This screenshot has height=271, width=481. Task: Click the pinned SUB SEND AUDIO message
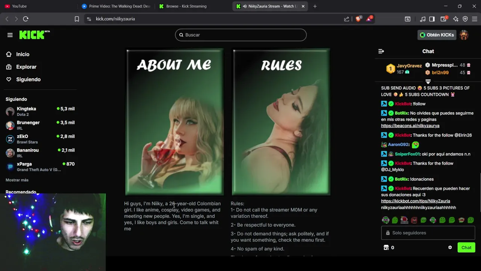425,91
